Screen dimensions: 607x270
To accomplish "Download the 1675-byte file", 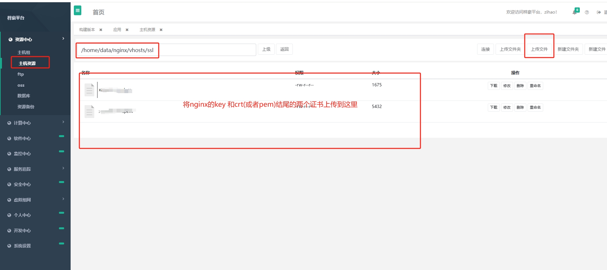I will tap(494, 86).
